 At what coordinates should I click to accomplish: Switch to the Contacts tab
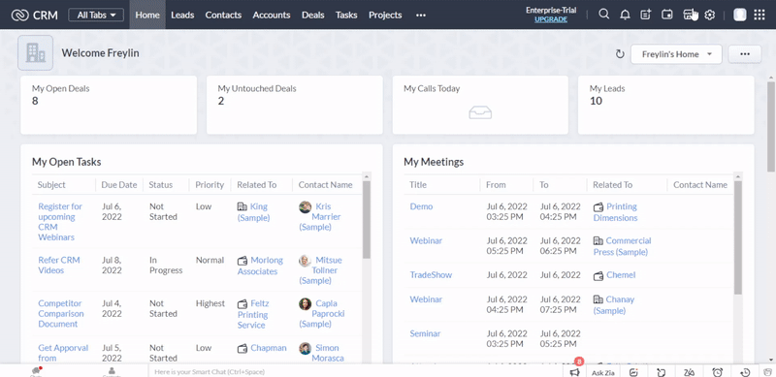coord(223,15)
